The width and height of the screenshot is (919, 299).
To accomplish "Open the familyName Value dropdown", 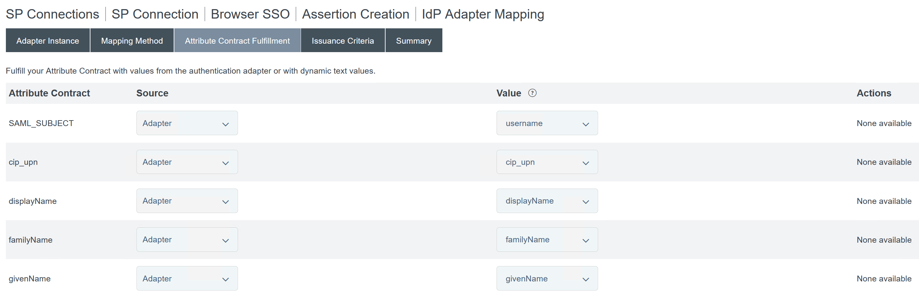I will 547,239.
